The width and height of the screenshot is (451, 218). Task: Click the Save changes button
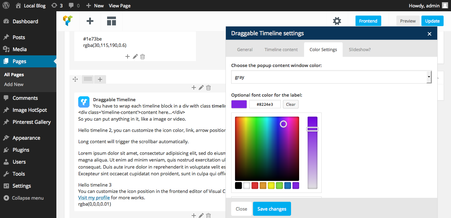pos(272,209)
